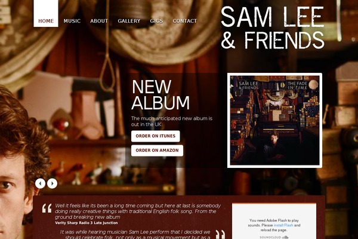The width and height of the screenshot is (358, 239).
Task: Select Verity Sharp Radio 3 attribution
Action: tap(87, 223)
